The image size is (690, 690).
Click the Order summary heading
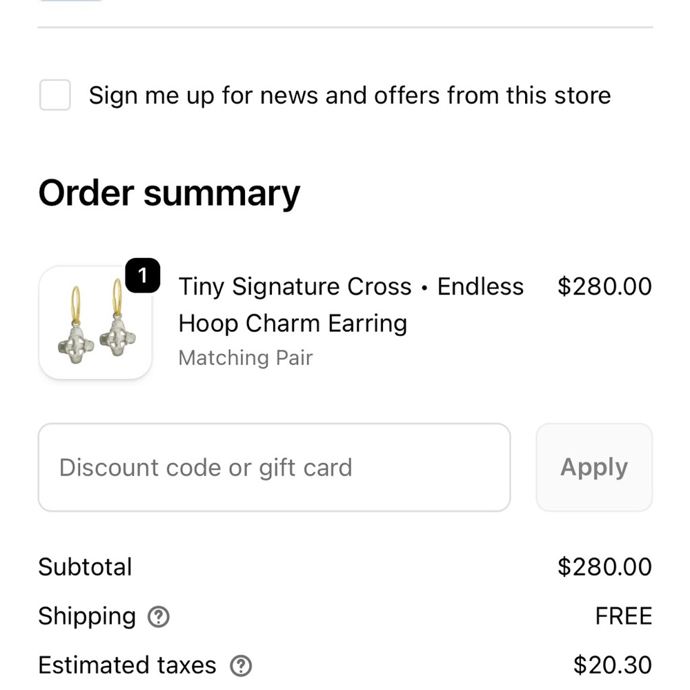(169, 193)
